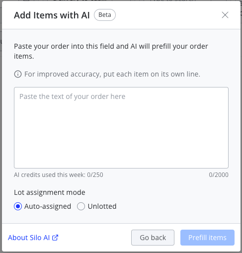Screen dimensions: 242x253
Task: Open the About Silo AI link
Action: (x=33, y=238)
